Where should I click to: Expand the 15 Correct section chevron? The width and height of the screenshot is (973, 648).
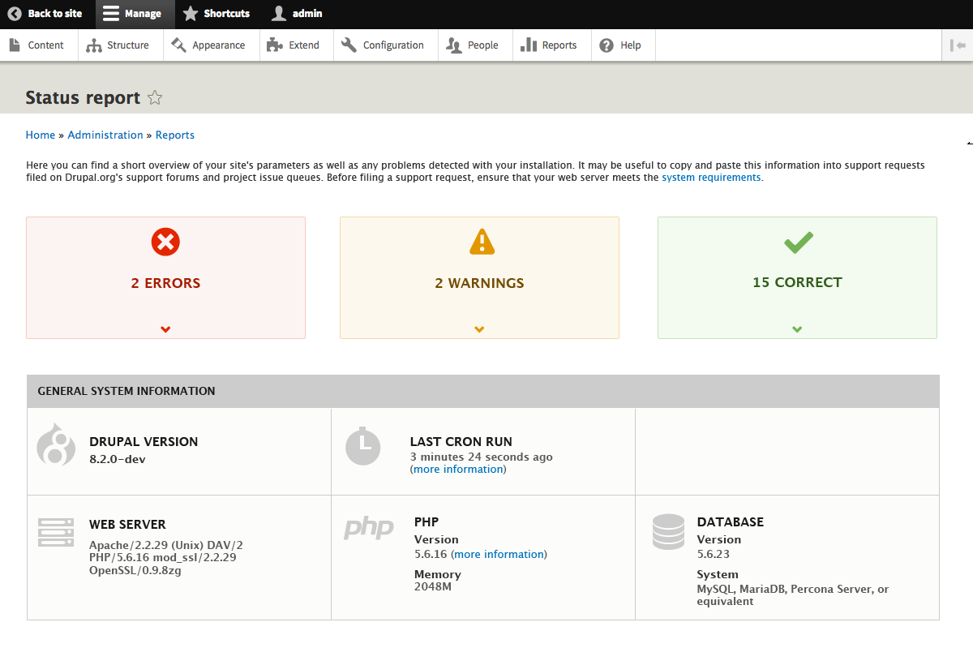[x=797, y=329]
